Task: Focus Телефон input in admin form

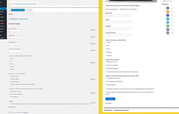Action: (x=15, y=44)
